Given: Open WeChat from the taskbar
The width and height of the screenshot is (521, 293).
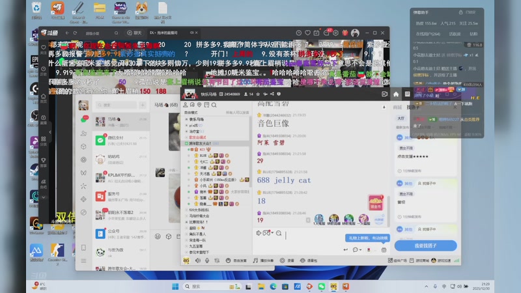Looking at the screenshot, I should [321, 286].
